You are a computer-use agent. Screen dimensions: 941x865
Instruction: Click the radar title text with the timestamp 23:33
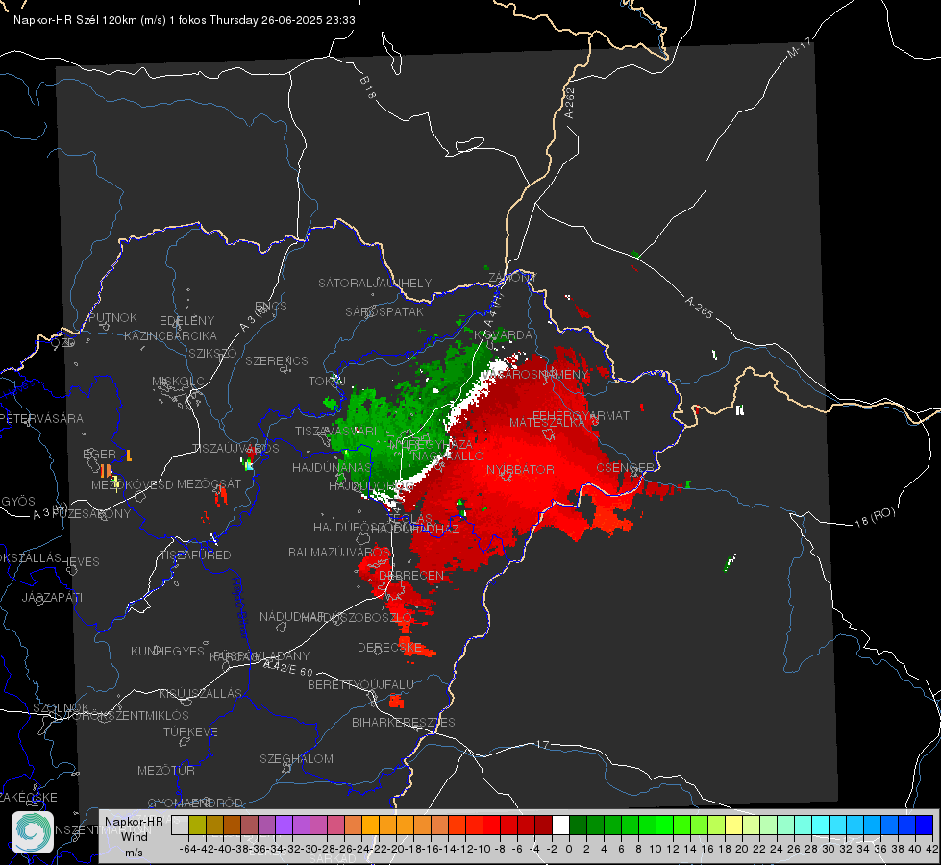pyautogui.click(x=185, y=20)
